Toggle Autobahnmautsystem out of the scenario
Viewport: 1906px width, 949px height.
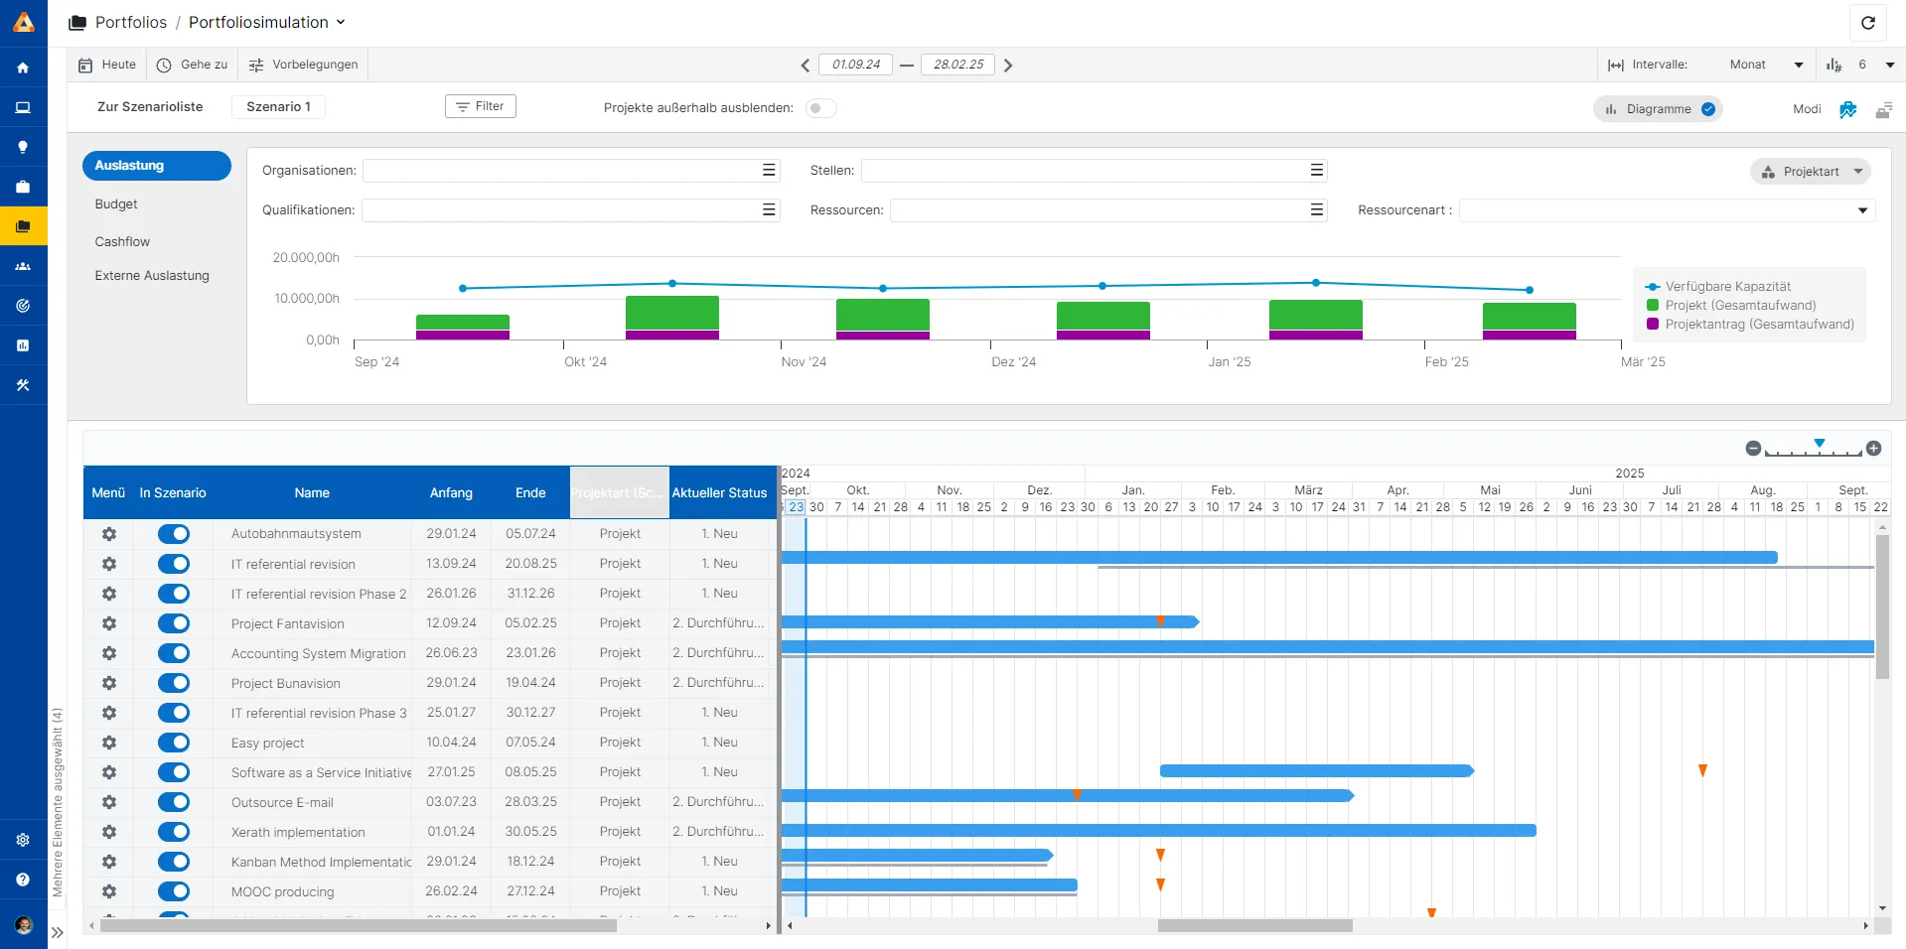coord(174,534)
